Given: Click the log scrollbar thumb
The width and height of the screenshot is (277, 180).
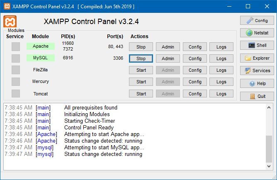Looking at the screenshot, I should 269,149.
